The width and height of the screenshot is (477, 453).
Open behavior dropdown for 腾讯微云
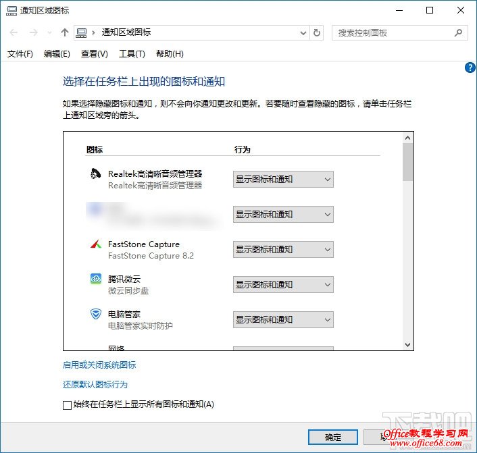tap(283, 285)
